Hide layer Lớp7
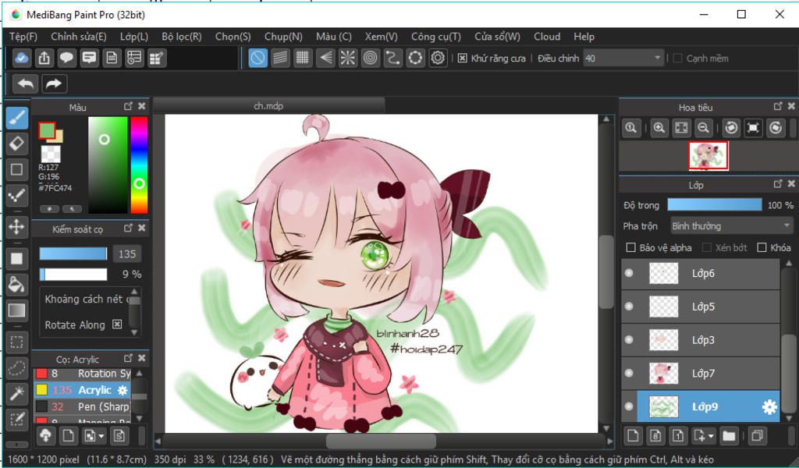799x468 pixels. pyautogui.click(x=629, y=374)
